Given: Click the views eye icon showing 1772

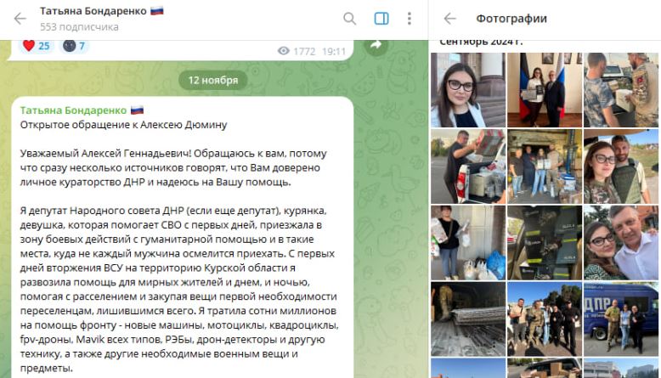Looking at the screenshot, I should pyautogui.click(x=283, y=51).
